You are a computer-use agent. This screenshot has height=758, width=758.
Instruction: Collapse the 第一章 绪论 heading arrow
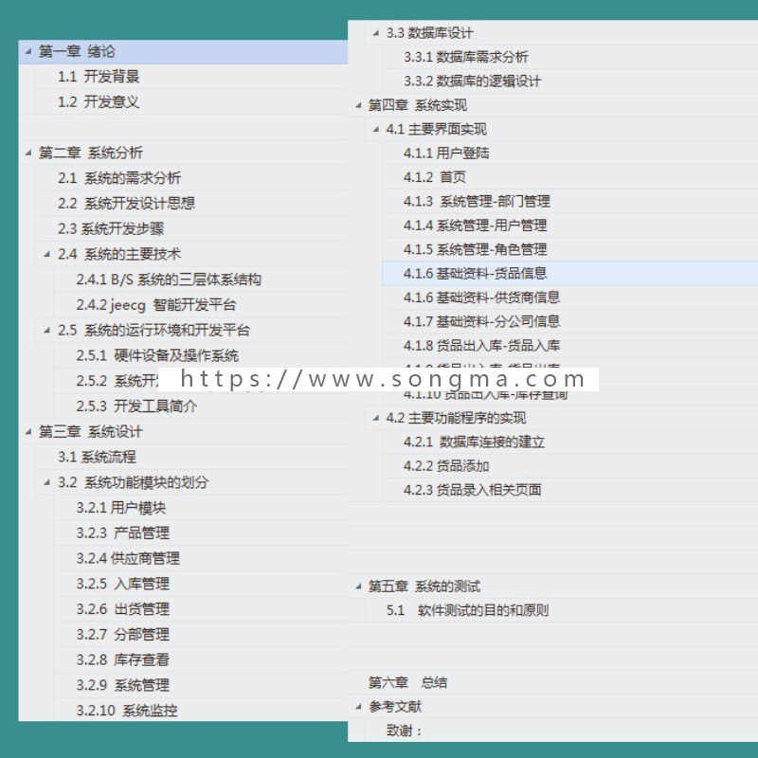click(28, 51)
